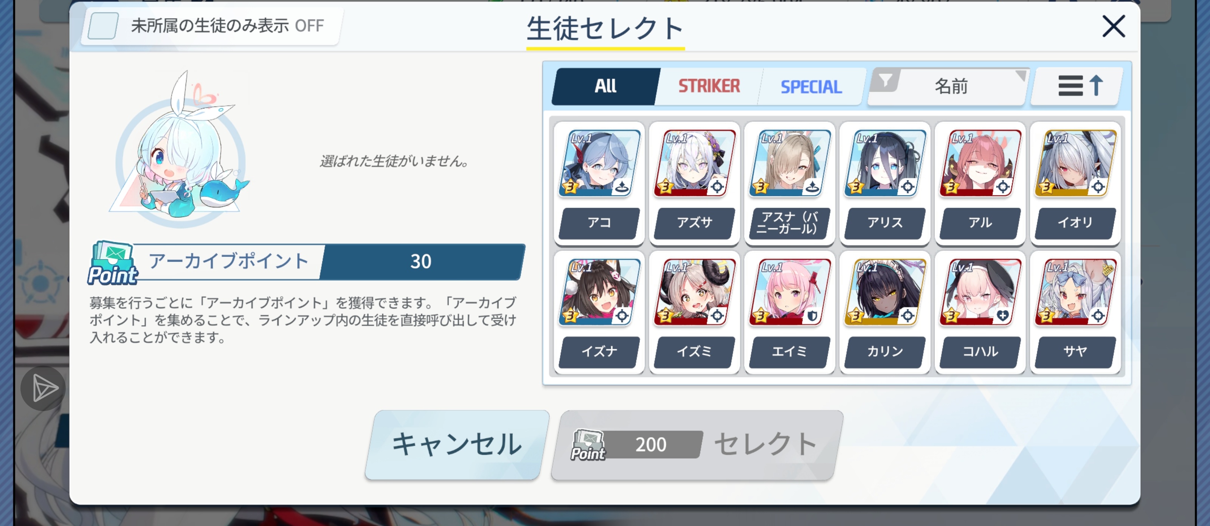
Task: Switch to the STRIKER tab
Action: click(x=709, y=87)
